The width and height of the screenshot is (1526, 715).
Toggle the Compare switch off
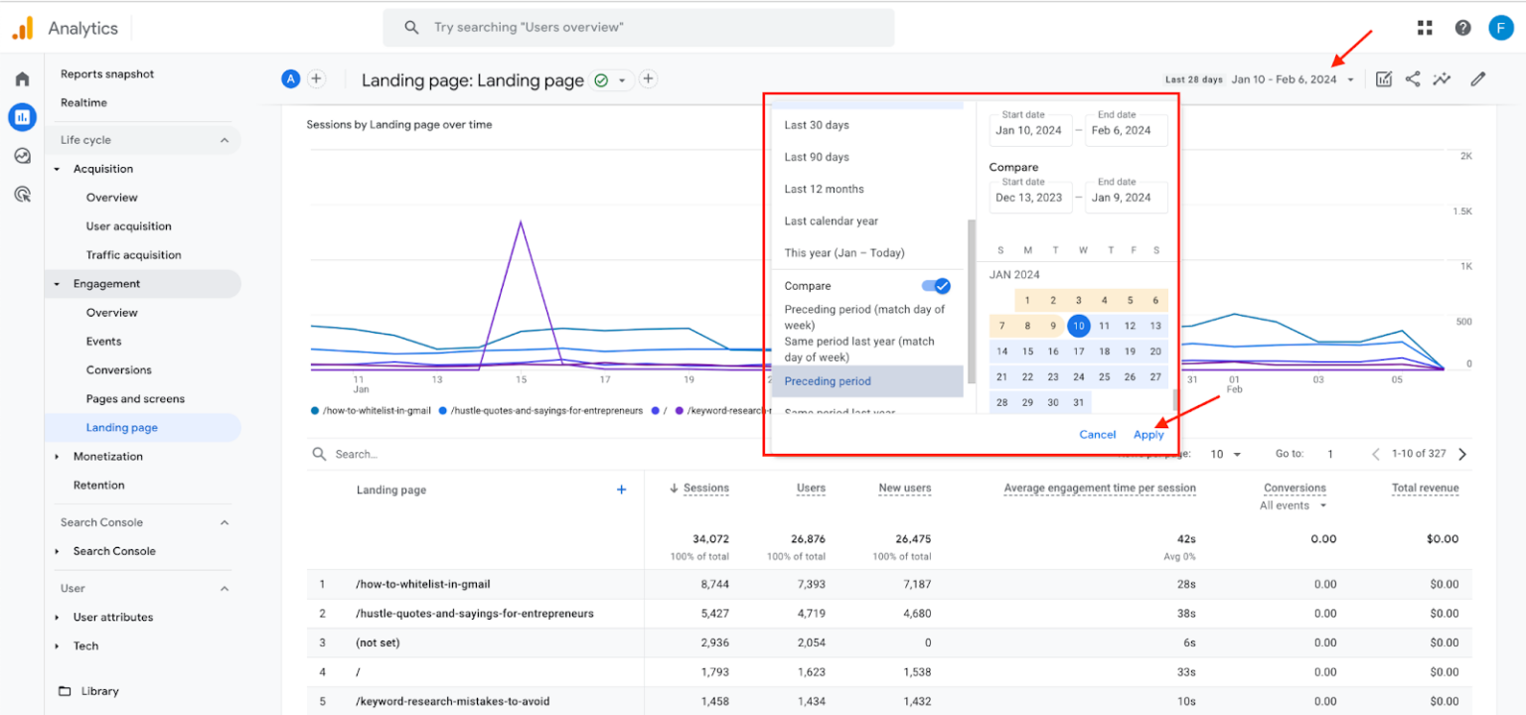[x=935, y=285]
